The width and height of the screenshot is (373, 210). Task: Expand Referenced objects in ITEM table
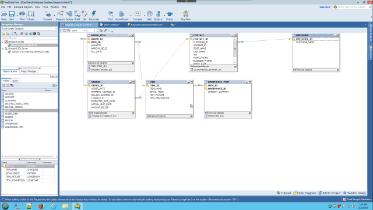191,116
